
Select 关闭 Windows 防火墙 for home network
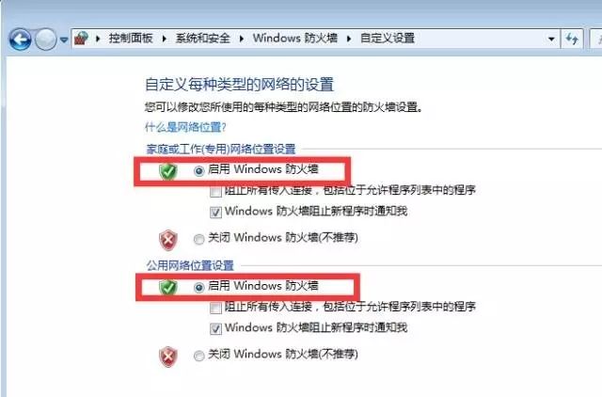click(198, 239)
